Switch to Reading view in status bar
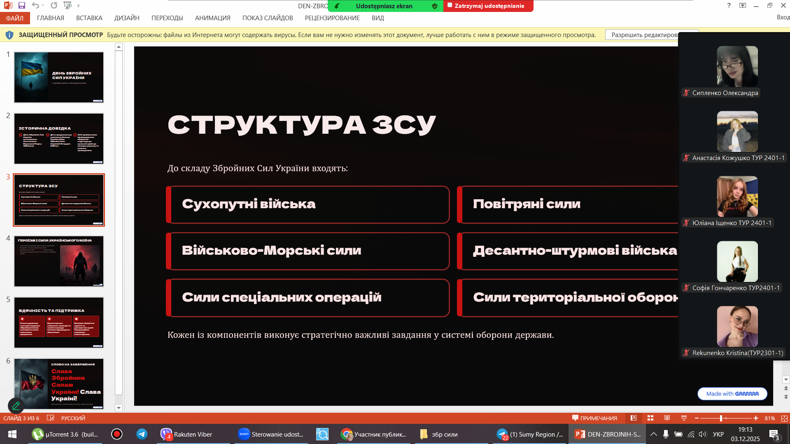This screenshot has width=790, height=444. tap(667, 418)
